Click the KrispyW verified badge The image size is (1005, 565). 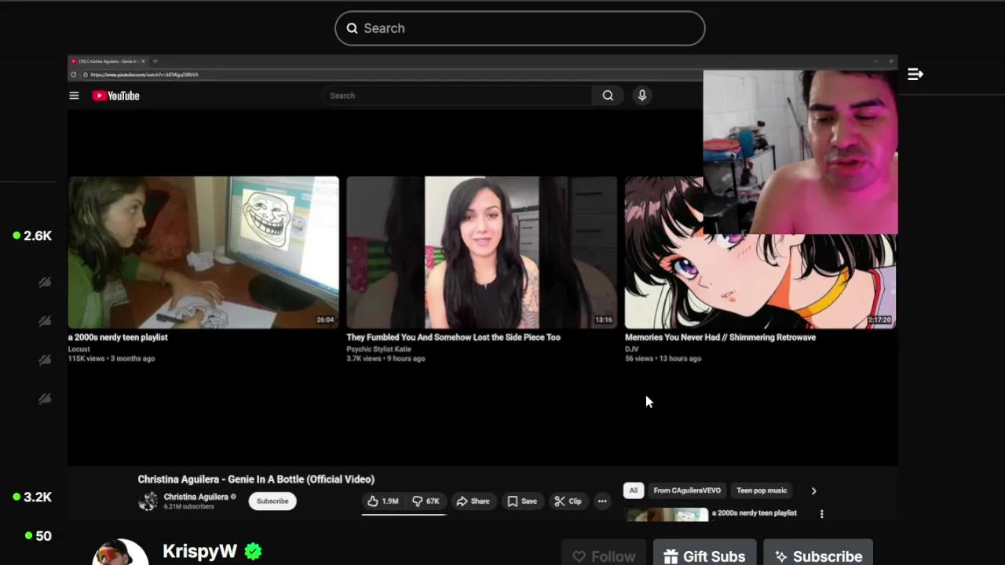pyautogui.click(x=253, y=552)
